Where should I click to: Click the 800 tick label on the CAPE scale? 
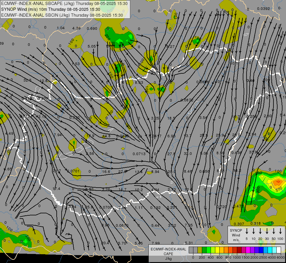(x=228, y=257)
